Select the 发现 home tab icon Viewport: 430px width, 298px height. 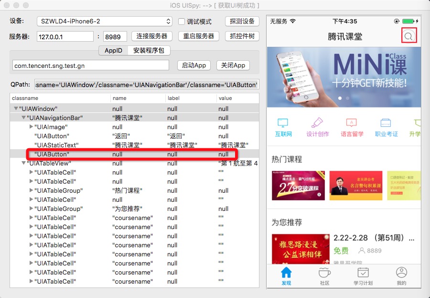click(286, 273)
